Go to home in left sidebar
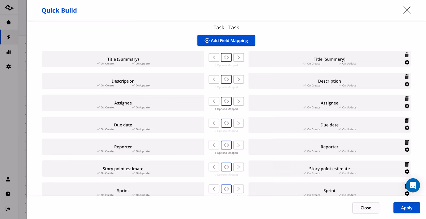426x219 pixels. (x=9, y=22)
